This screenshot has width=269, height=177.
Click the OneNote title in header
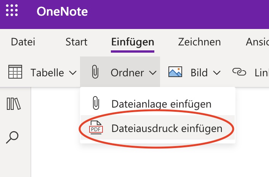62,11
